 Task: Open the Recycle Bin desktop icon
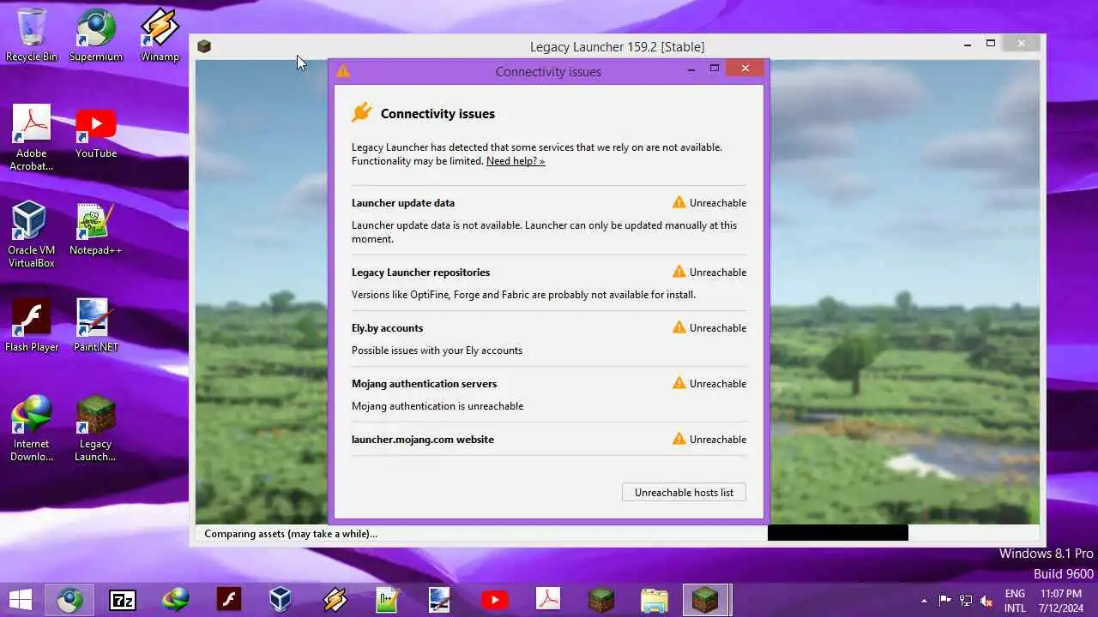[x=32, y=34]
